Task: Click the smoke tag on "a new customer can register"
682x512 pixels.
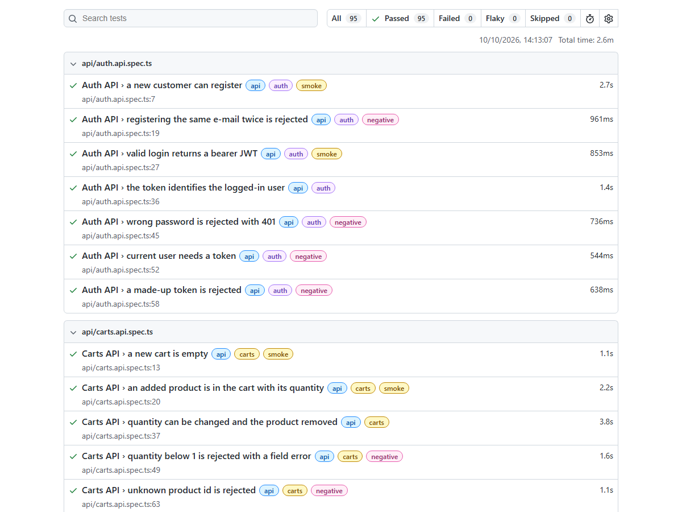Action: point(311,86)
